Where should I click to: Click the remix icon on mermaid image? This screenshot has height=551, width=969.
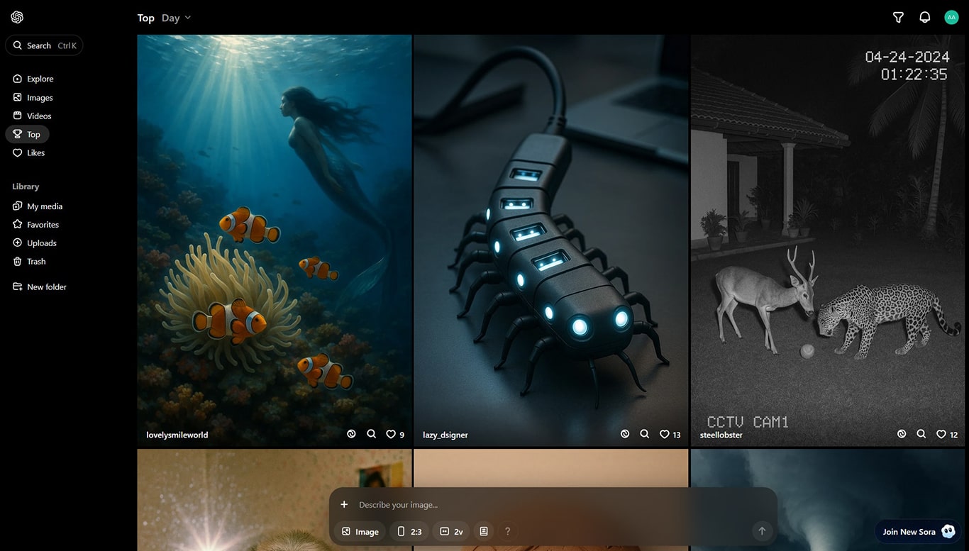point(351,434)
